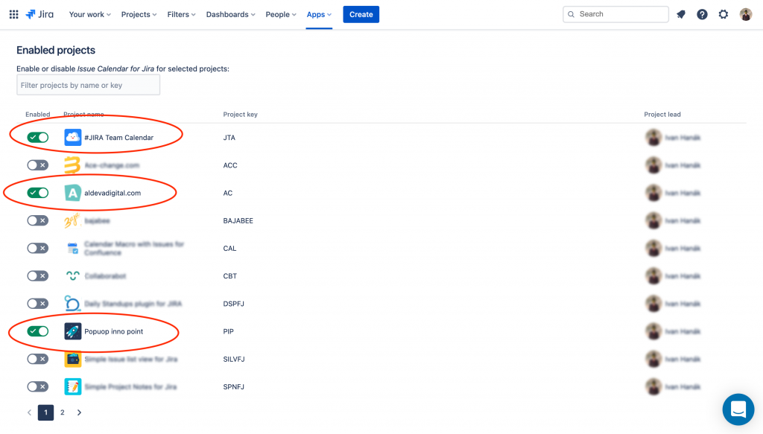Click the Project lead column header

point(662,115)
